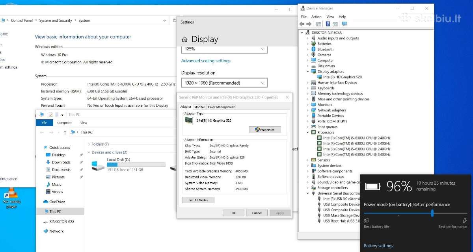473x252 pixels.
Task: Collapse the Display adapters tree node
Action: [308, 72]
